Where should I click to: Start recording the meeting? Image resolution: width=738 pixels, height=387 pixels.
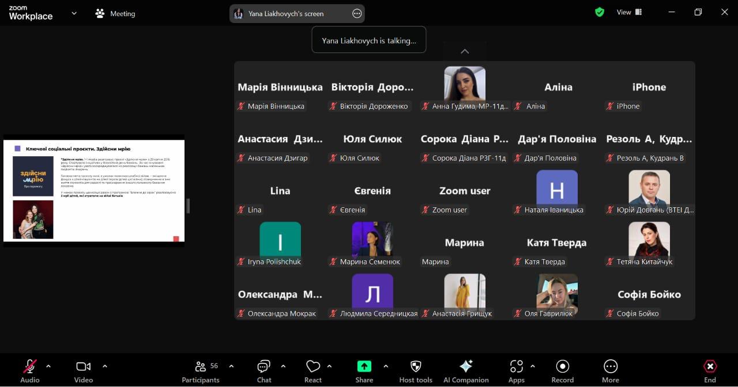tap(562, 370)
